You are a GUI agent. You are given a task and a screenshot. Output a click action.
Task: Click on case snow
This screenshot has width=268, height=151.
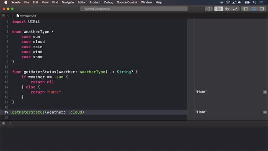pyautogui.click(x=32, y=57)
